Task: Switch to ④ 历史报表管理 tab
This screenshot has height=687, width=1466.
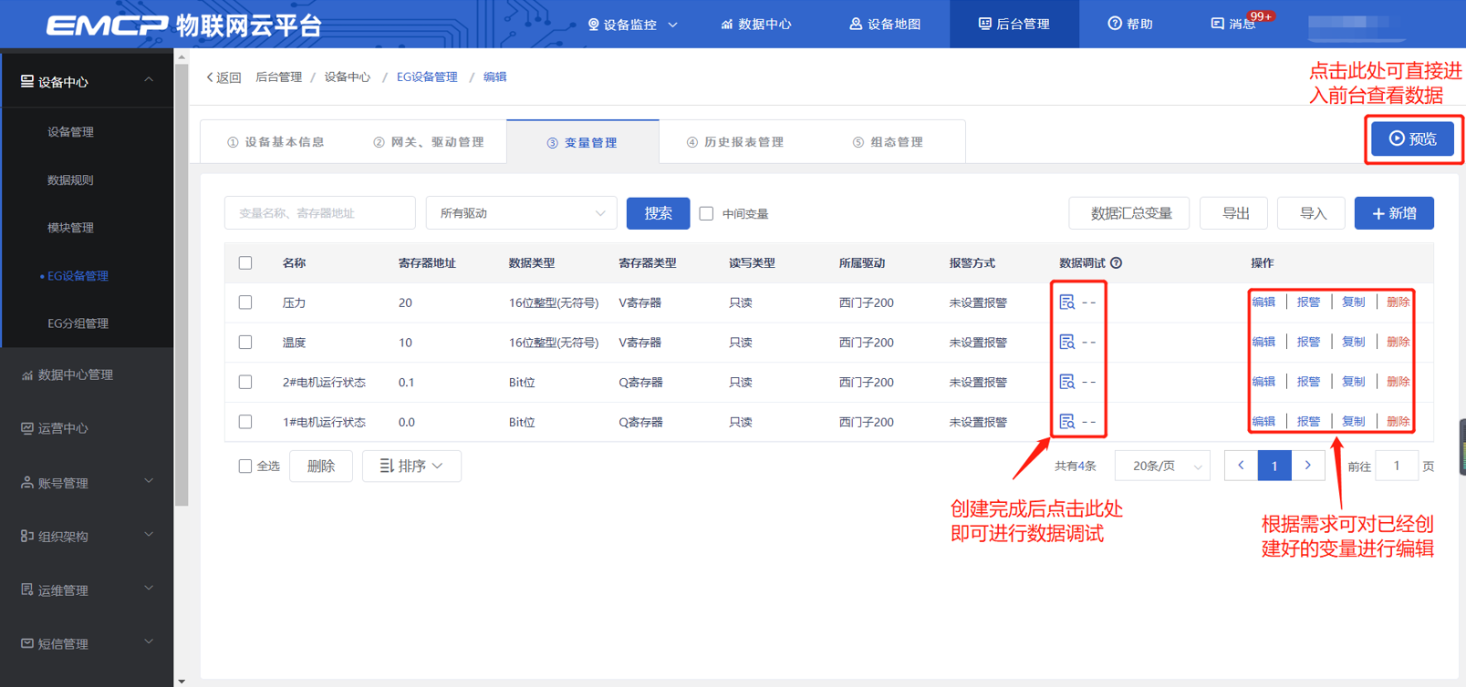Action: [x=735, y=142]
